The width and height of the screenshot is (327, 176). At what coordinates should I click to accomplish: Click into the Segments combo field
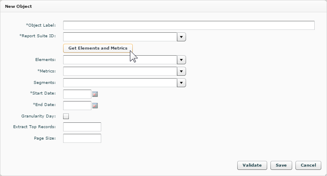point(120,83)
